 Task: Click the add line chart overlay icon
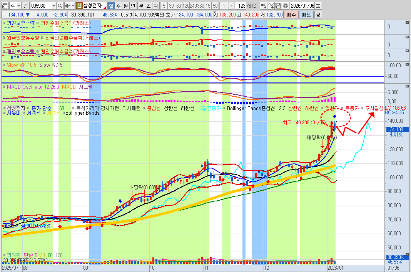point(271,6)
